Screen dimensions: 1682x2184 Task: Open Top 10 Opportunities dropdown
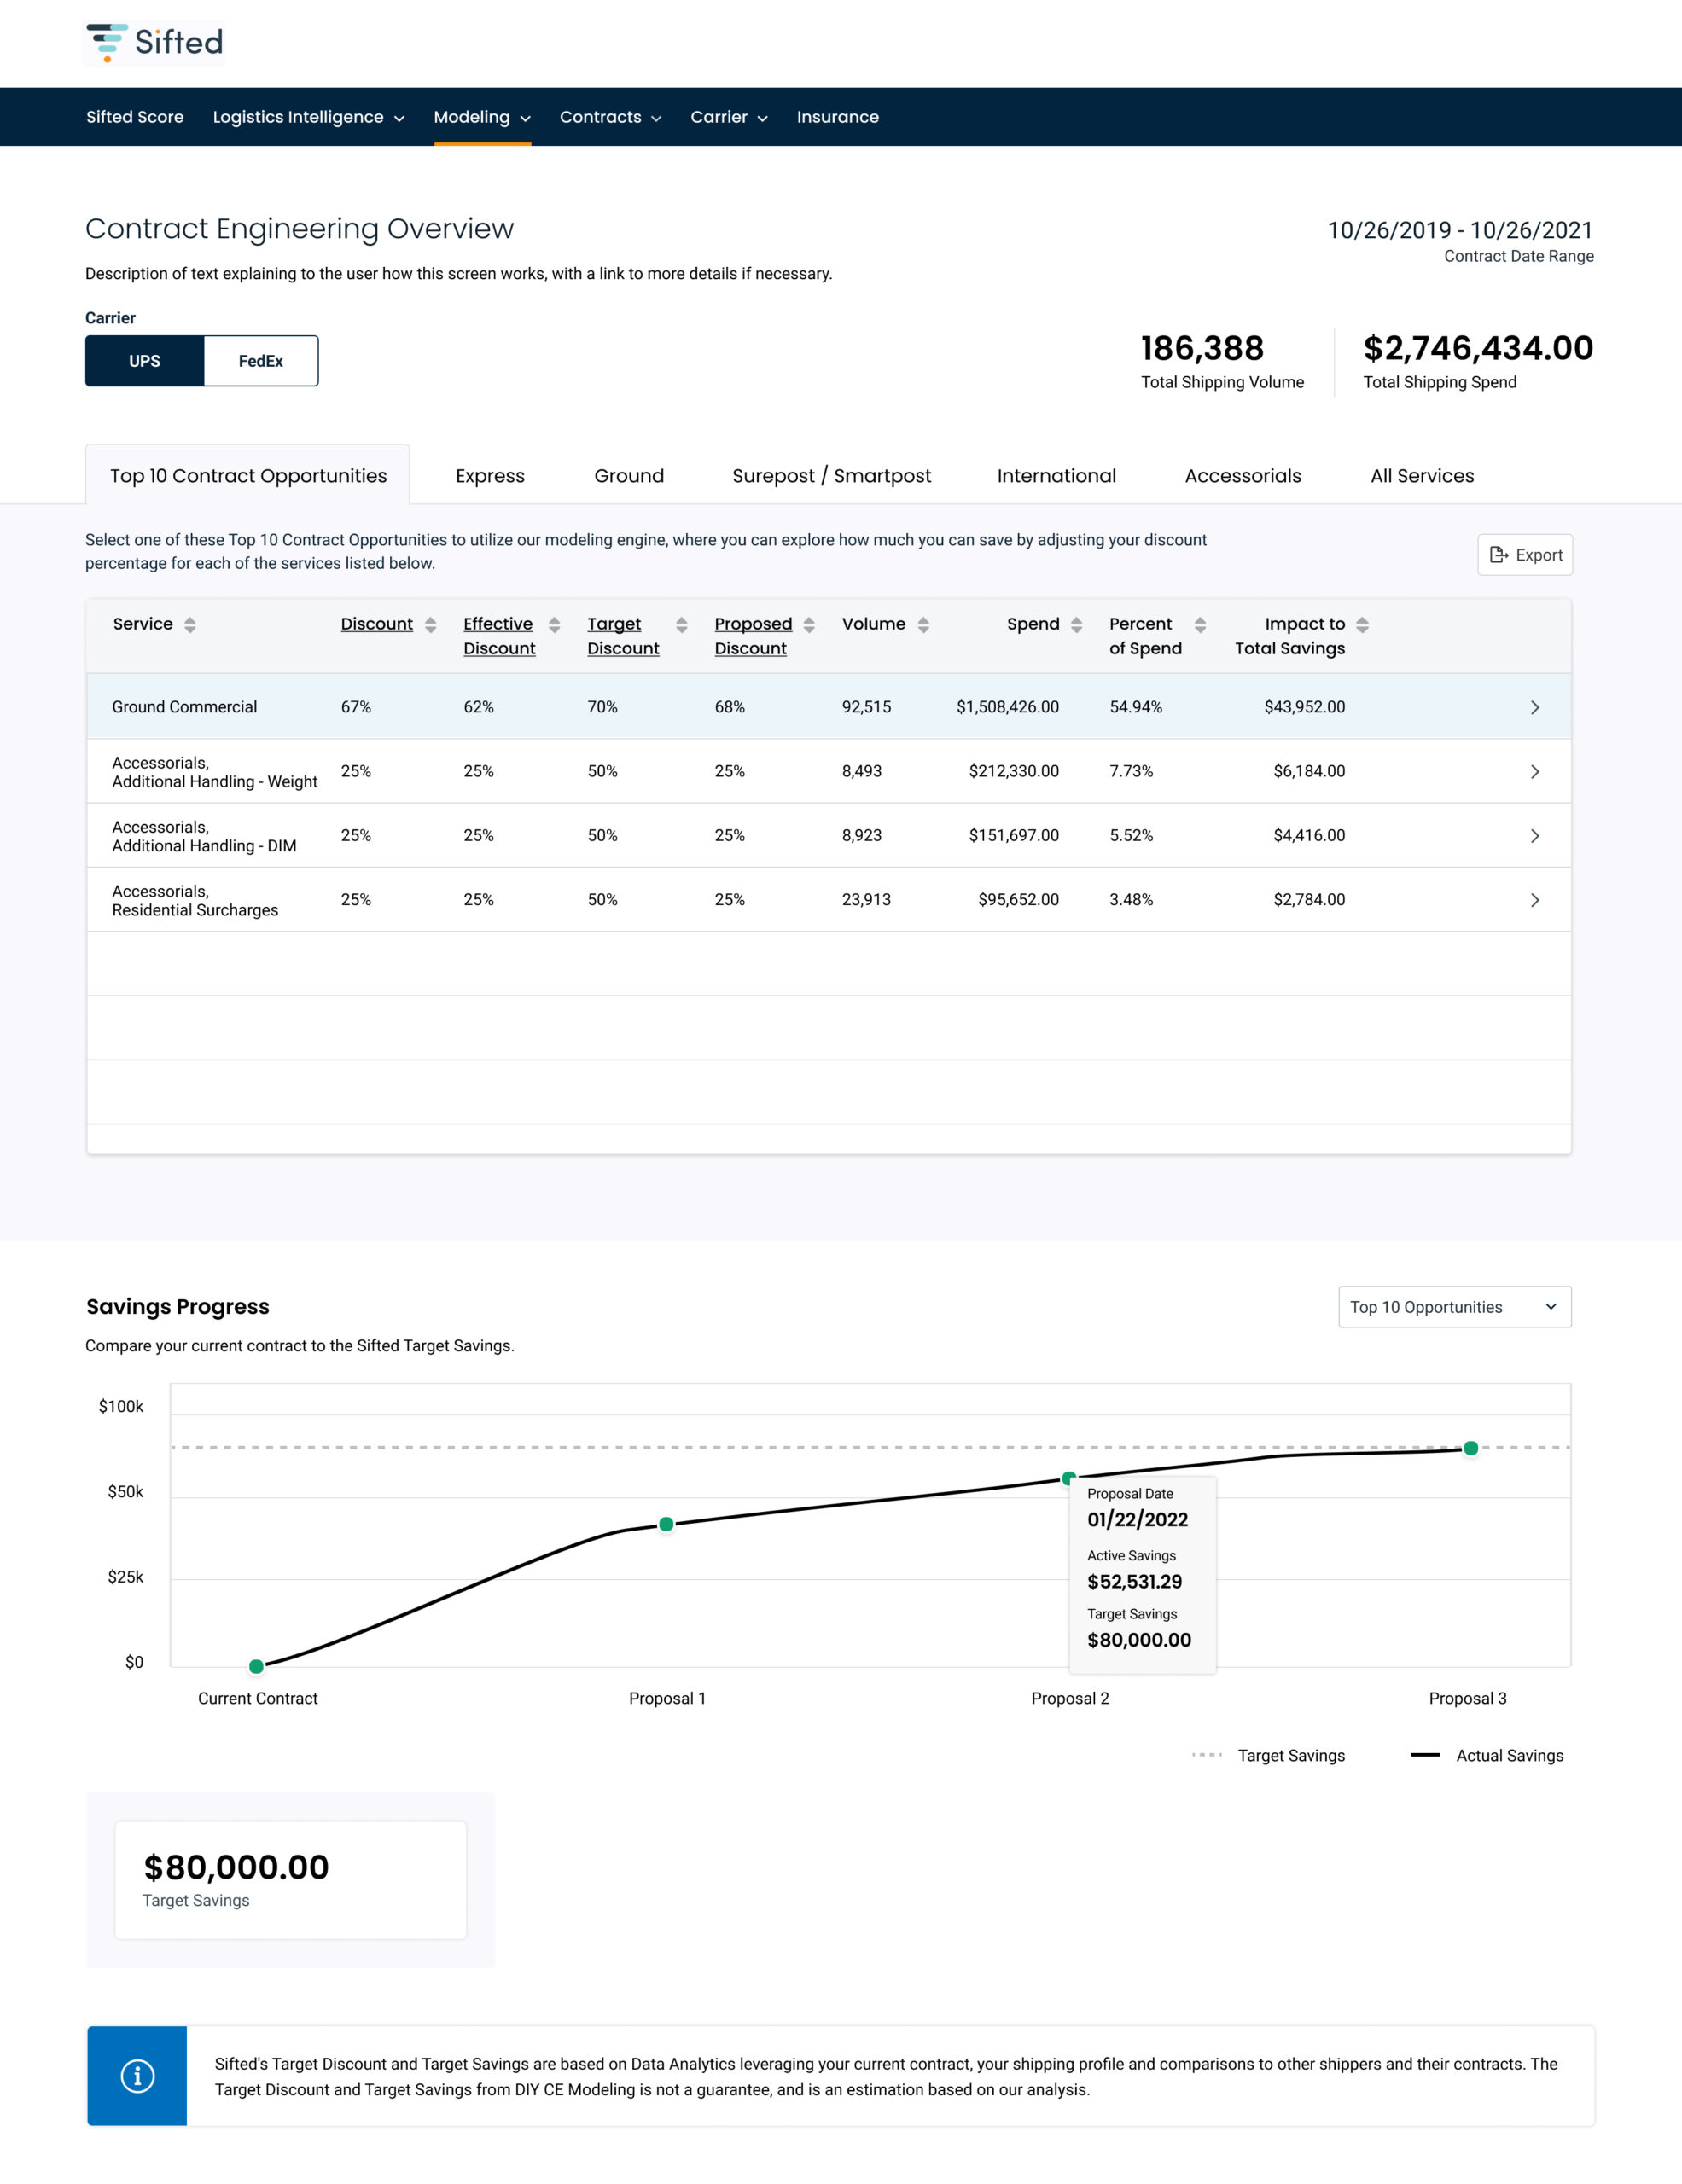coord(1454,1307)
